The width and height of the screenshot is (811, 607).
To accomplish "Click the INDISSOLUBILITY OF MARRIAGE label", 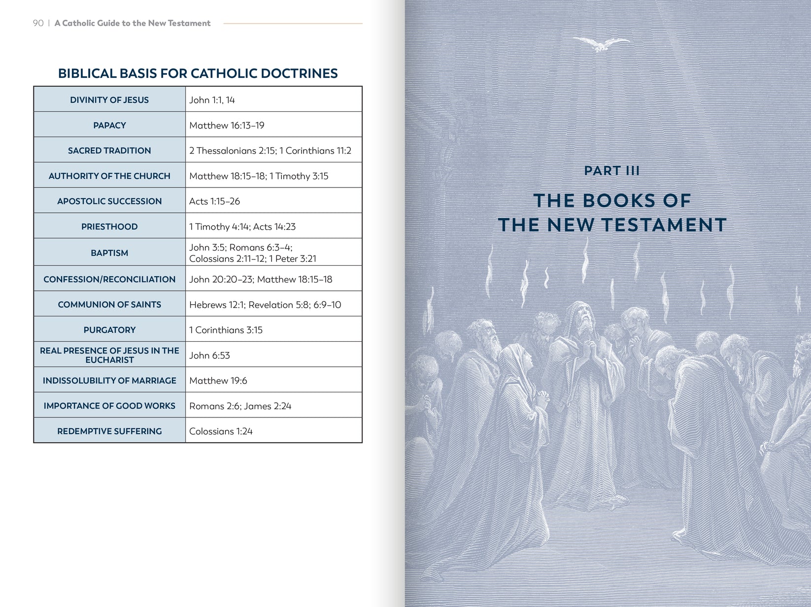I will [109, 380].
